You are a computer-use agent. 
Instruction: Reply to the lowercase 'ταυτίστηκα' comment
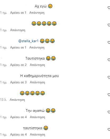tap(38, 135)
